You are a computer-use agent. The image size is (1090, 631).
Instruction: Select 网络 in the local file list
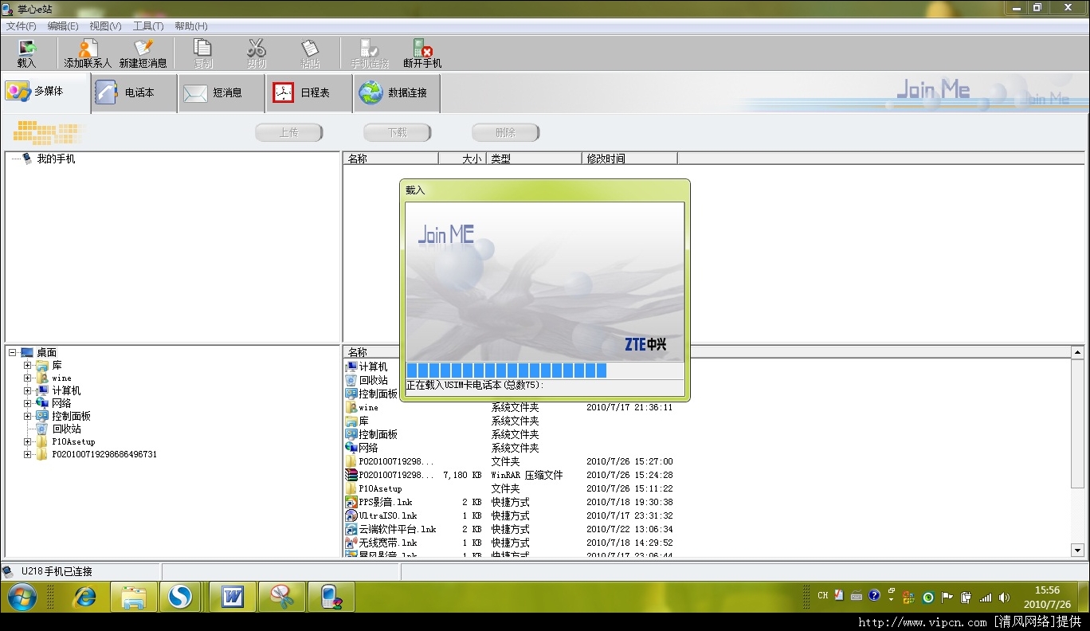click(x=368, y=448)
